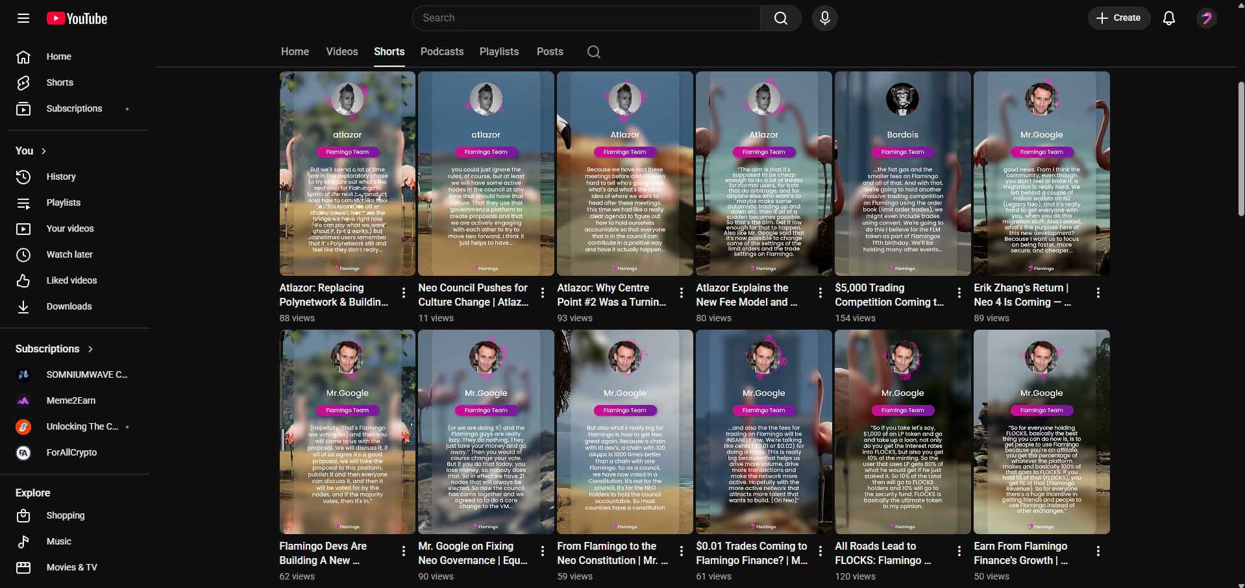Go to YouTube home via logo
This screenshot has height=588, width=1245.
(x=77, y=18)
